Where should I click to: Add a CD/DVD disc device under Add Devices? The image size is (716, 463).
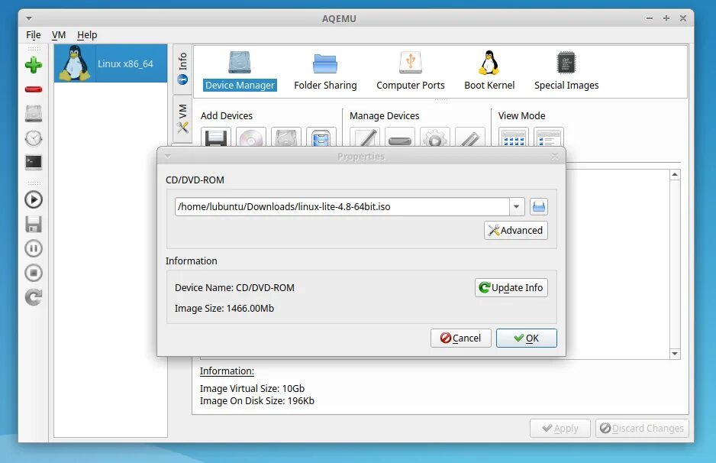[251, 137]
